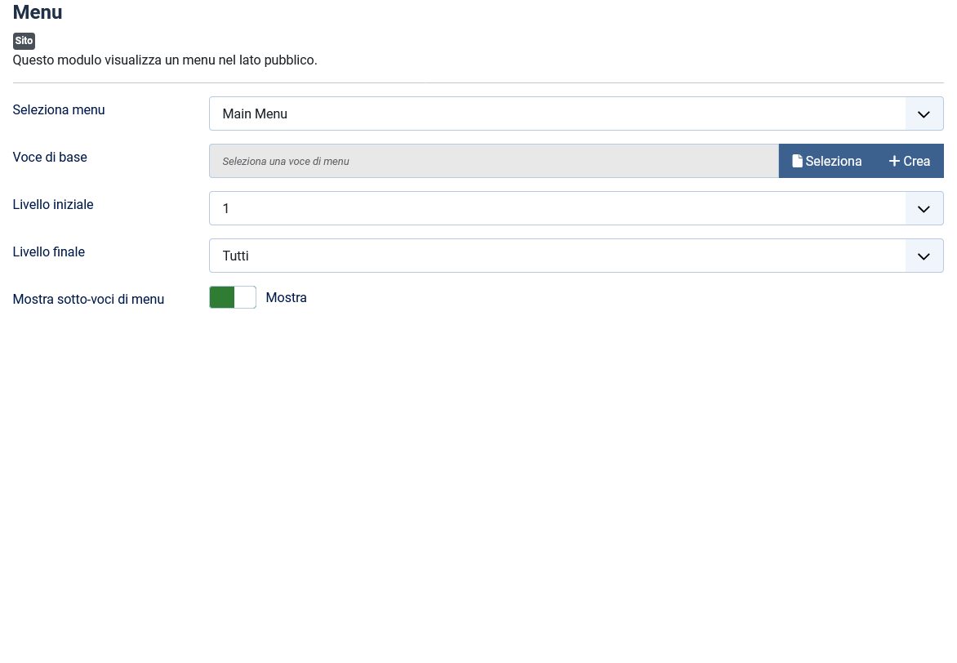957x663 pixels.
Task: Click the Livello iniziale field label
Action: point(53,204)
